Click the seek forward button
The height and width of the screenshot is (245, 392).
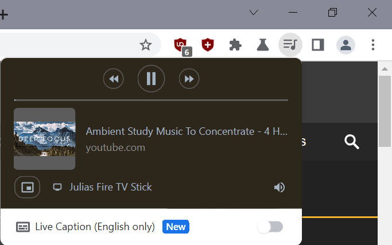click(x=189, y=79)
